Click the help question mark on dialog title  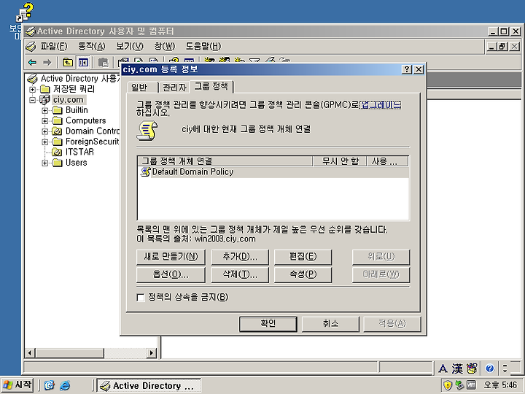point(407,69)
